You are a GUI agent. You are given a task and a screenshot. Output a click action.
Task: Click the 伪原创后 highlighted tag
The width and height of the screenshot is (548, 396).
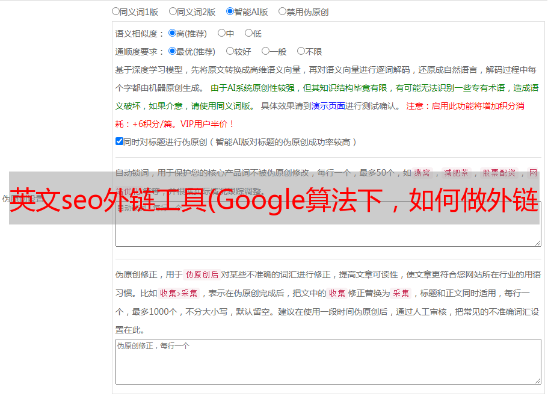point(202,274)
